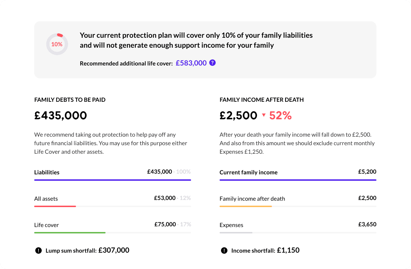Click the Lump sum shortfall £307,000 value
Viewport: 411px width, 269px height.
114,250
